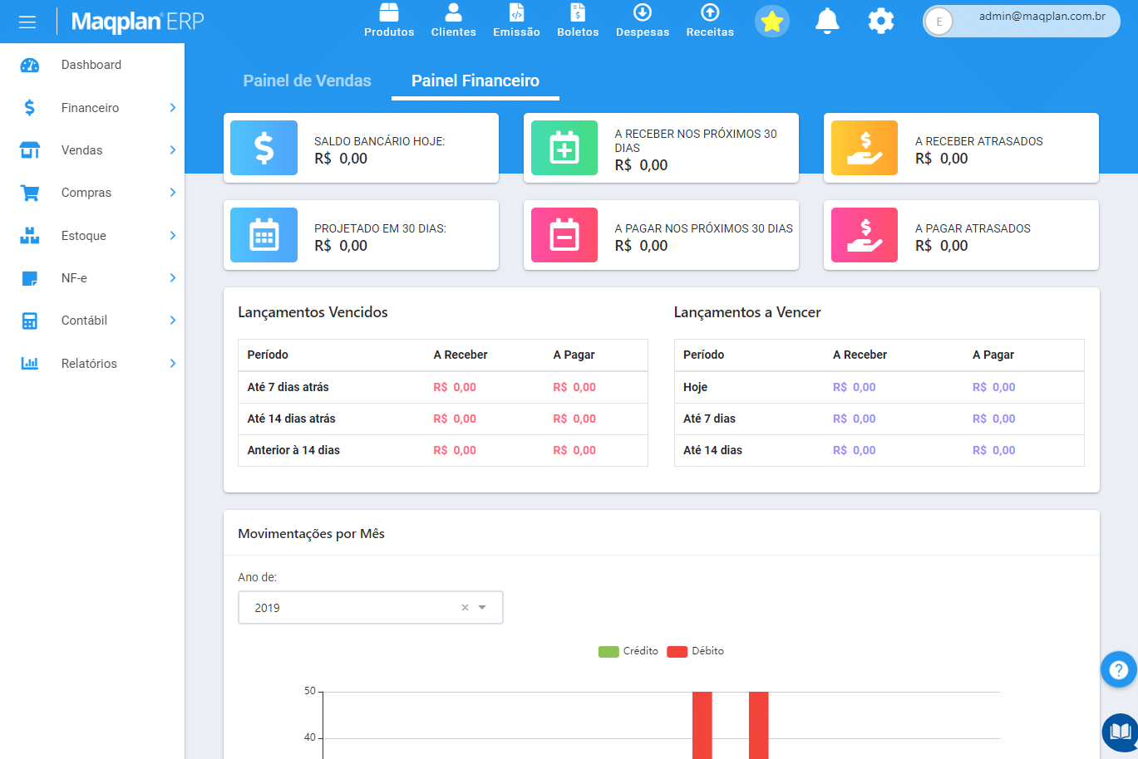The image size is (1138, 759).
Task: Click admin@maqplan.com.br account label
Action: (x=1042, y=16)
